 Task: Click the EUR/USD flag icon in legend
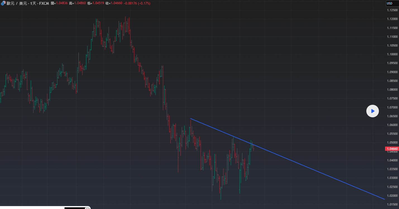[x=3, y=3]
